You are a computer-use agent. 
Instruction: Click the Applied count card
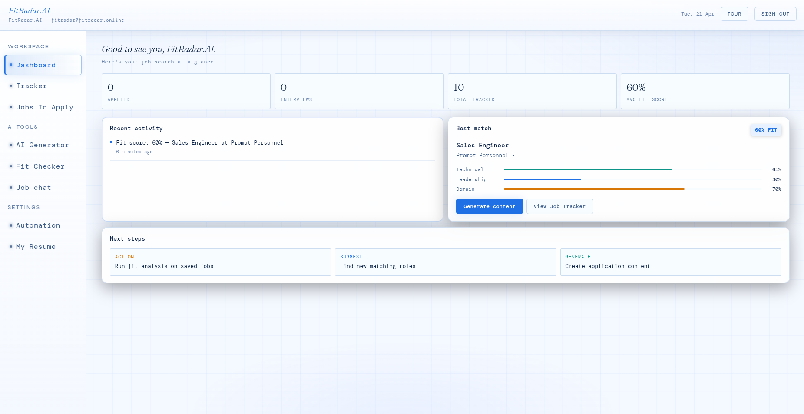pos(186,91)
